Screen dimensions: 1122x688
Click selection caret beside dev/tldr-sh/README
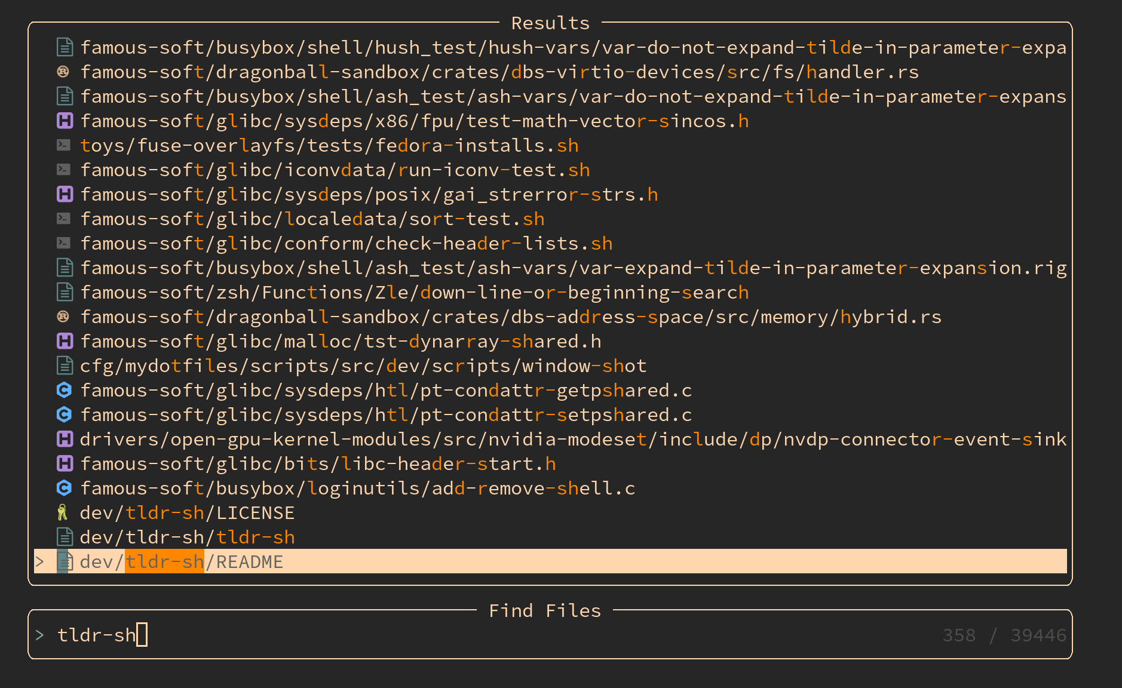pos(39,561)
